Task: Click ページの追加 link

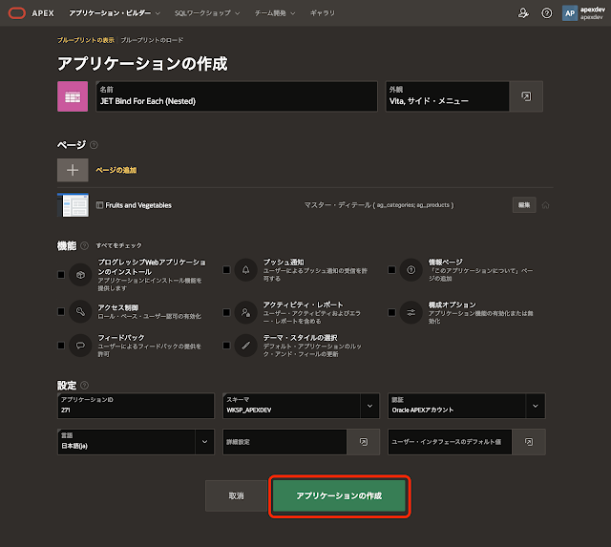Action: [116, 170]
